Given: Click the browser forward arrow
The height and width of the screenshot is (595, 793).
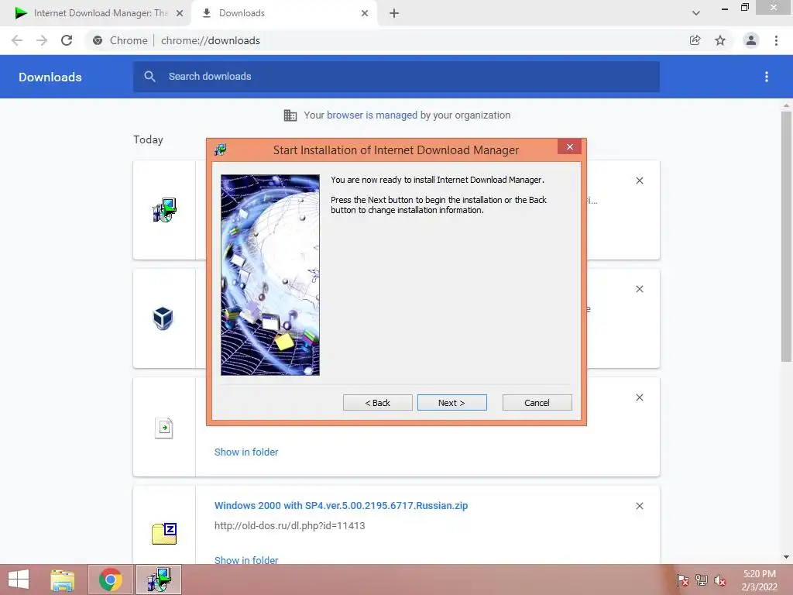Looking at the screenshot, I should point(42,40).
